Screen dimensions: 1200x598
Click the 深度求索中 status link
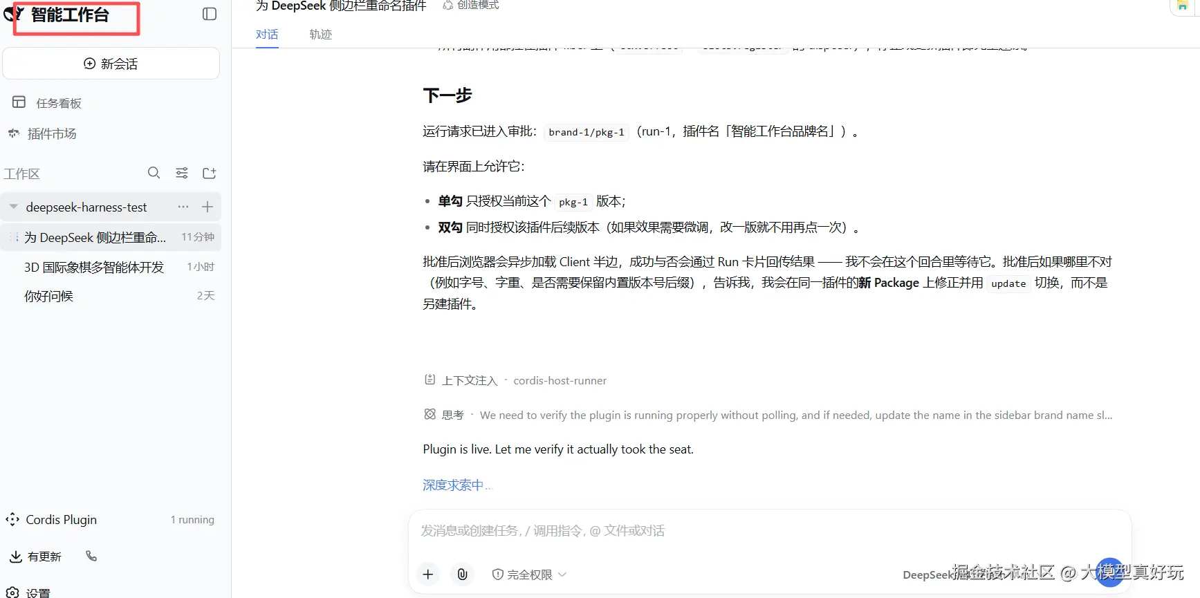457,485
